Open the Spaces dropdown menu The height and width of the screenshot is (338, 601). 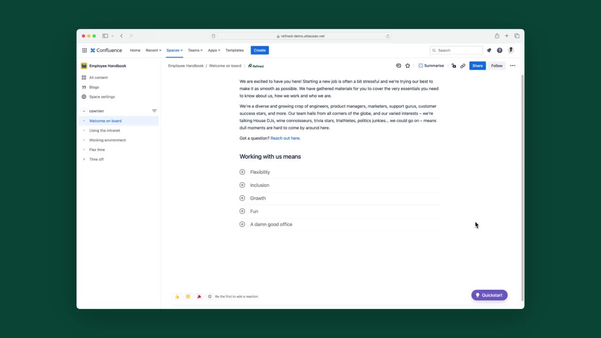[x=174, y=50]
